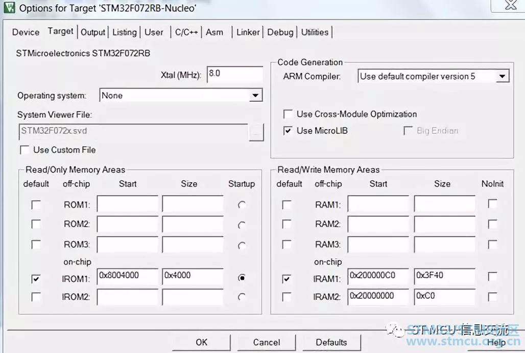Enable Use Cross-Module Optimization

pos(288,114)
